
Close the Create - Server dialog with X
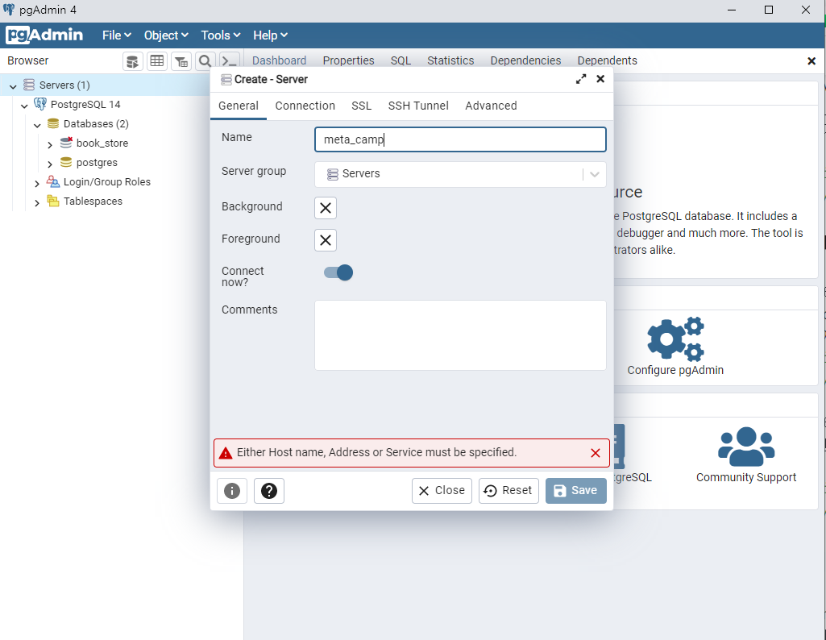tap(600, 79)
